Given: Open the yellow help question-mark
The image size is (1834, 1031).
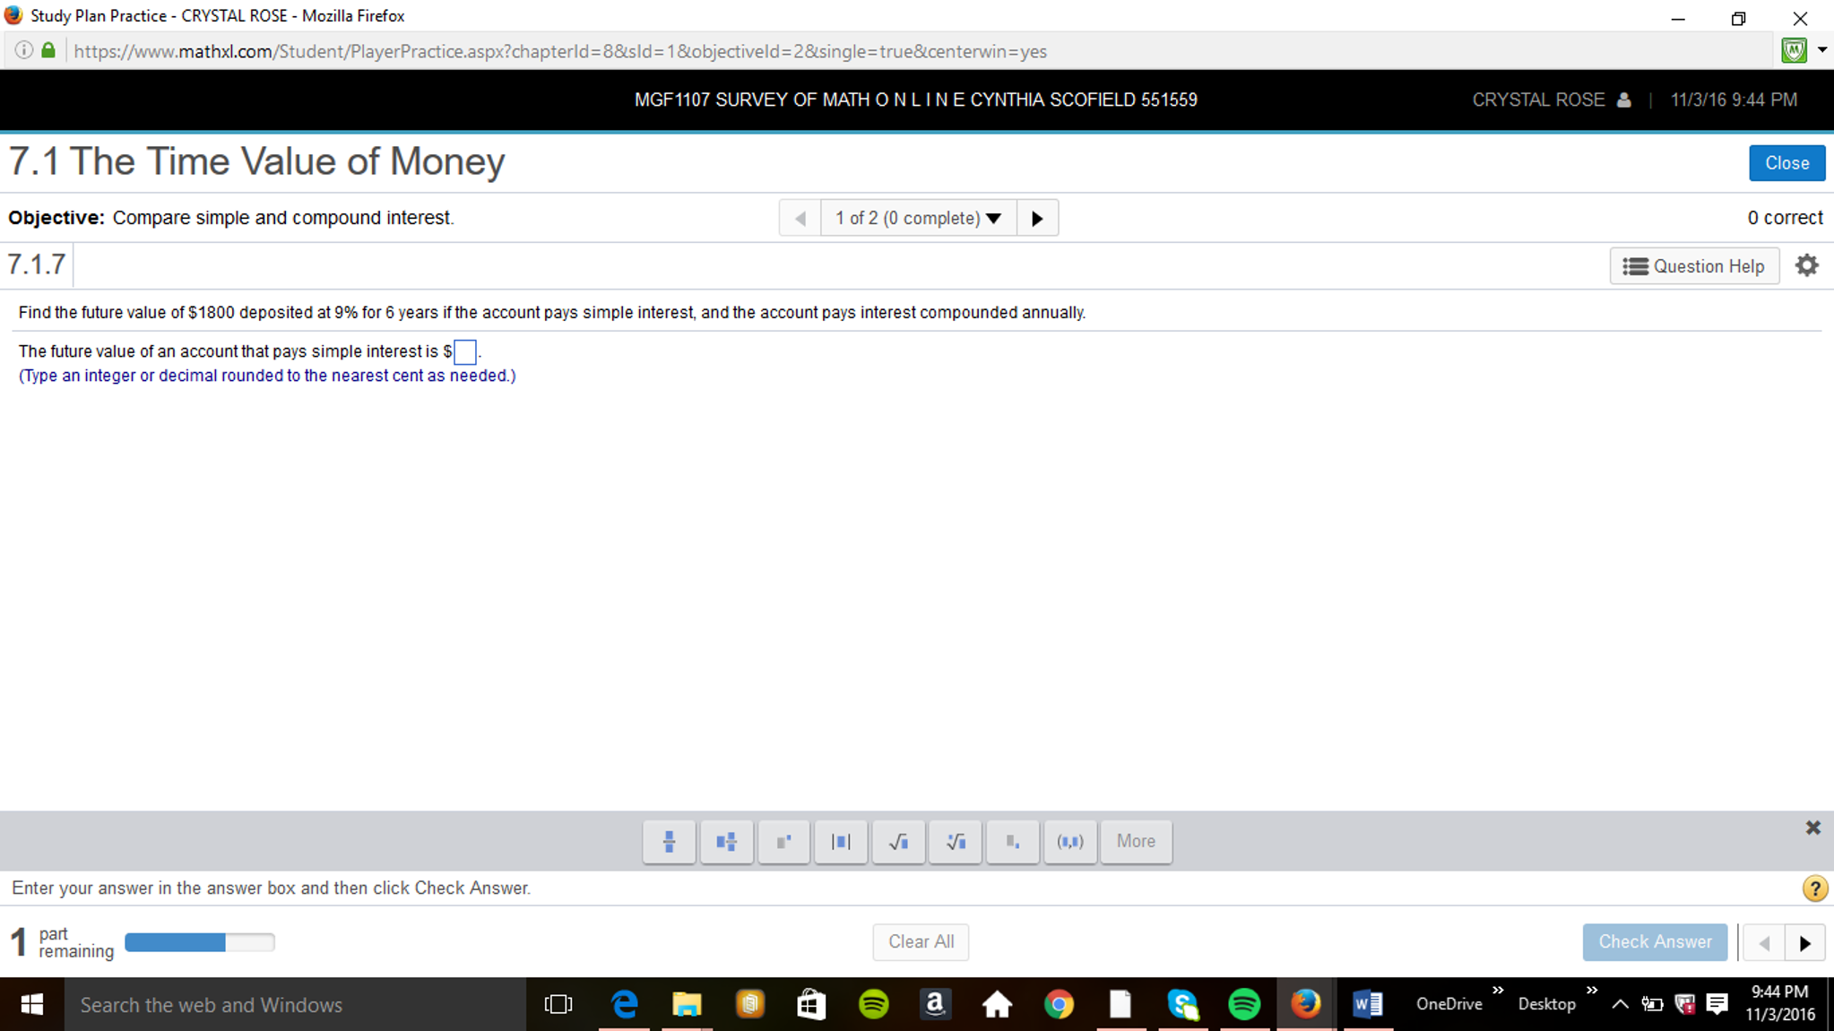Looking at the screenshot, I should pyautogui.click(x=1814, y=888).
